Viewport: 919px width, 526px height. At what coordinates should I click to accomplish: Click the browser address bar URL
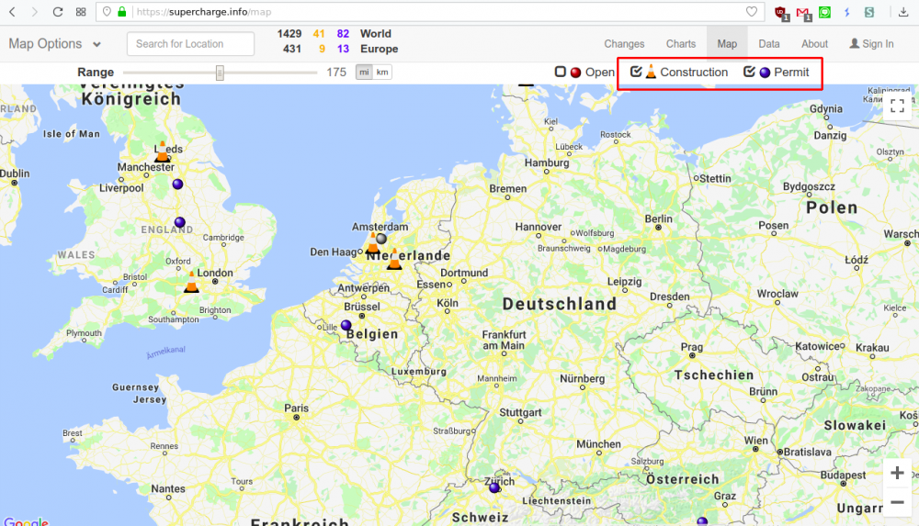204,12
